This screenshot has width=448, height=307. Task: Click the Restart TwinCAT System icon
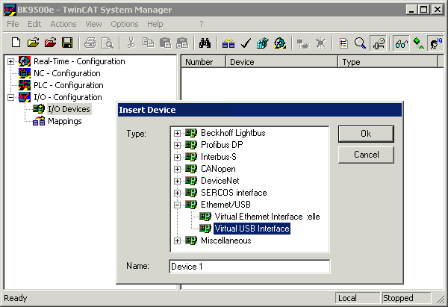click(280, 43)
